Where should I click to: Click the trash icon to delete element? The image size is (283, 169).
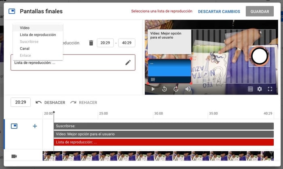click(x=91, y=43)
